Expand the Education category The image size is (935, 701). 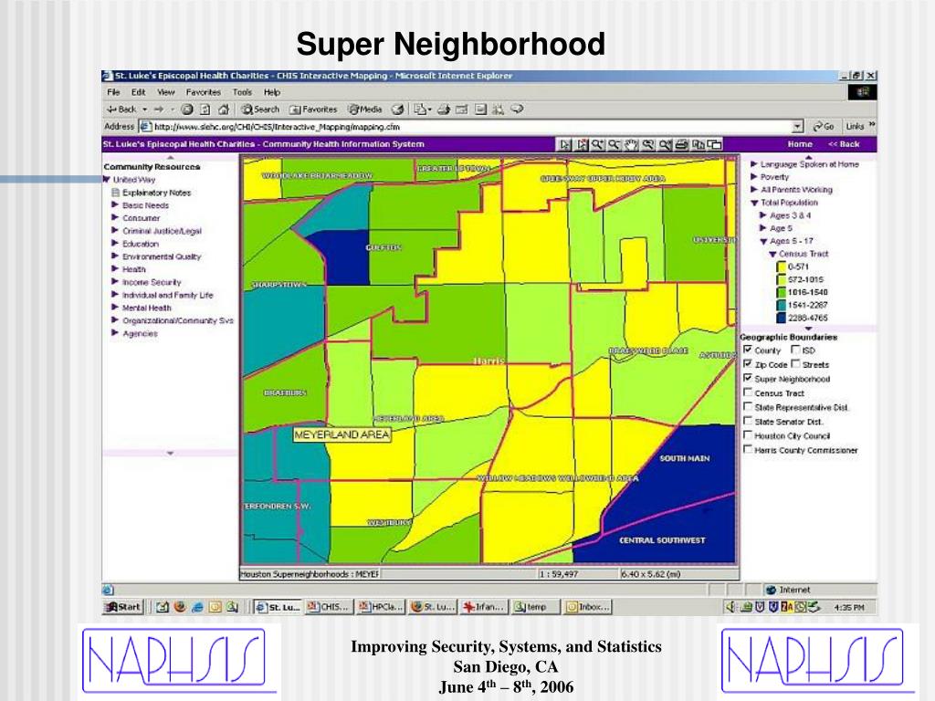tap(115, 243)
